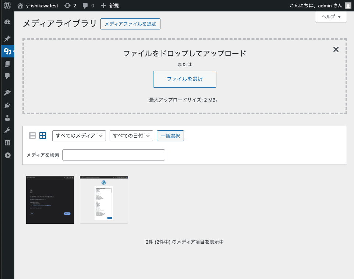The height and width of the screenshot is (279, 354).
Task: Click the 2 MB upload size text
Action: pyautogui.click(x=183, y=100)
